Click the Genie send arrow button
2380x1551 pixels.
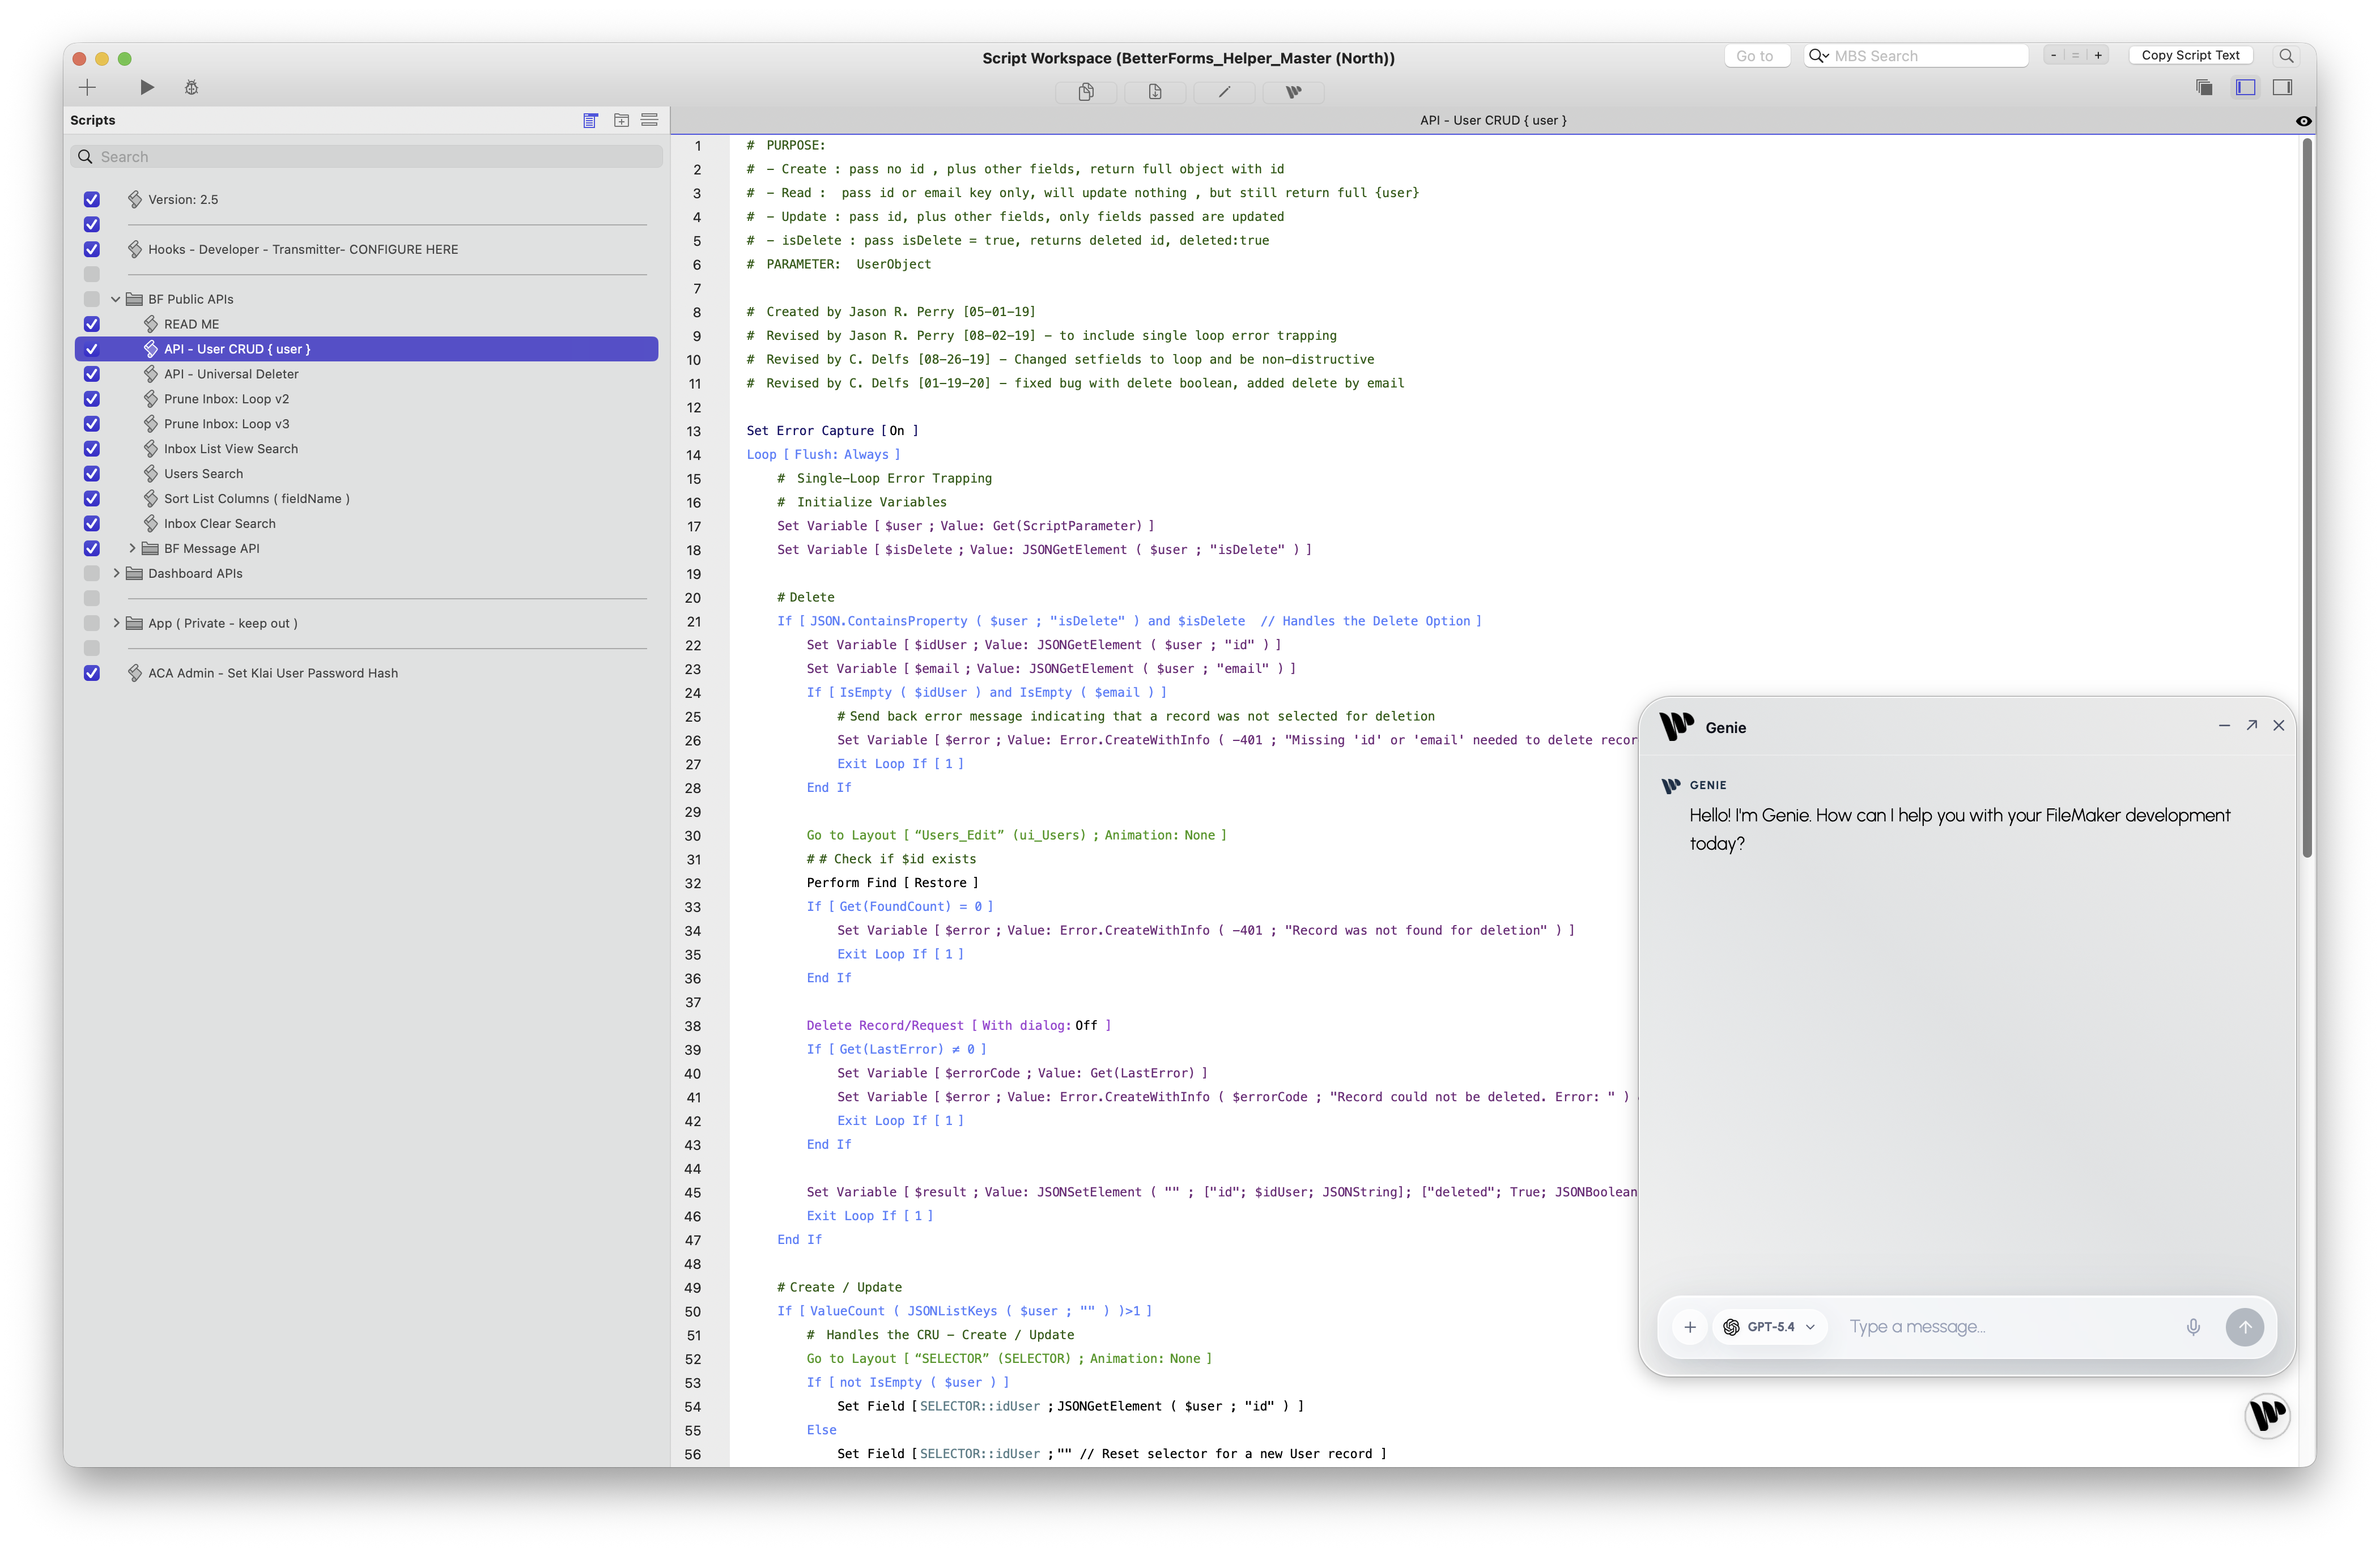tap(2245, 1328)
